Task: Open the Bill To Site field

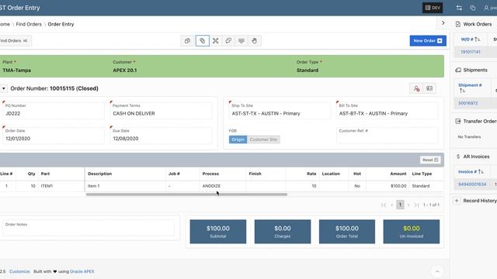Action: 387,110
